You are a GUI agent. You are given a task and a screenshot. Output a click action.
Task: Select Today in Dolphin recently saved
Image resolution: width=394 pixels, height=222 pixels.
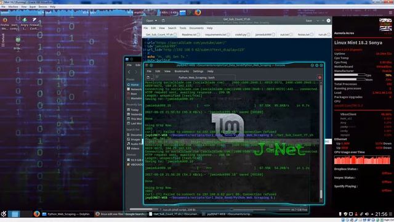133,110
